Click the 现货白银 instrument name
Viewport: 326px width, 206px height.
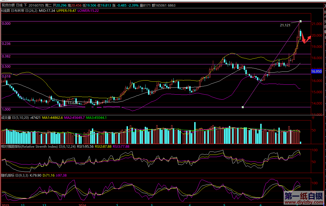click(8, 5)
